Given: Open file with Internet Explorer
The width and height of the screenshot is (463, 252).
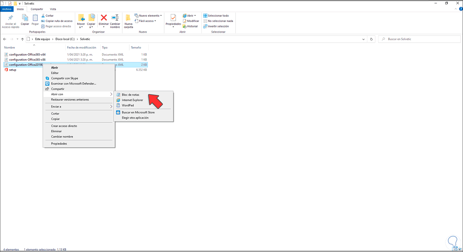Looking at the screenshot, I should pos(144,100).
